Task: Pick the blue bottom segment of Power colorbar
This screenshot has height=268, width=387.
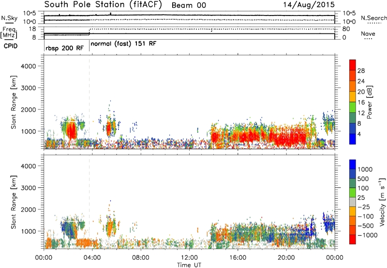Action: [x=353, y=139]
